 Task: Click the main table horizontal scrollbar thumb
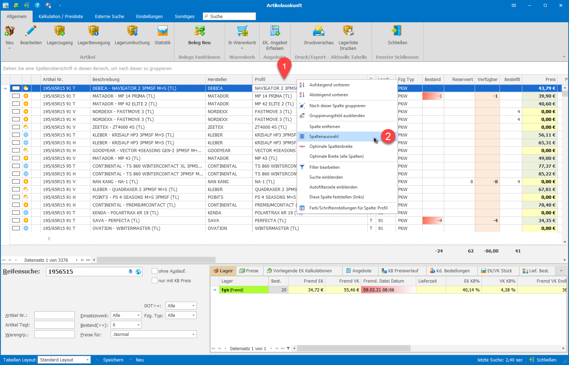pos(156,260)
